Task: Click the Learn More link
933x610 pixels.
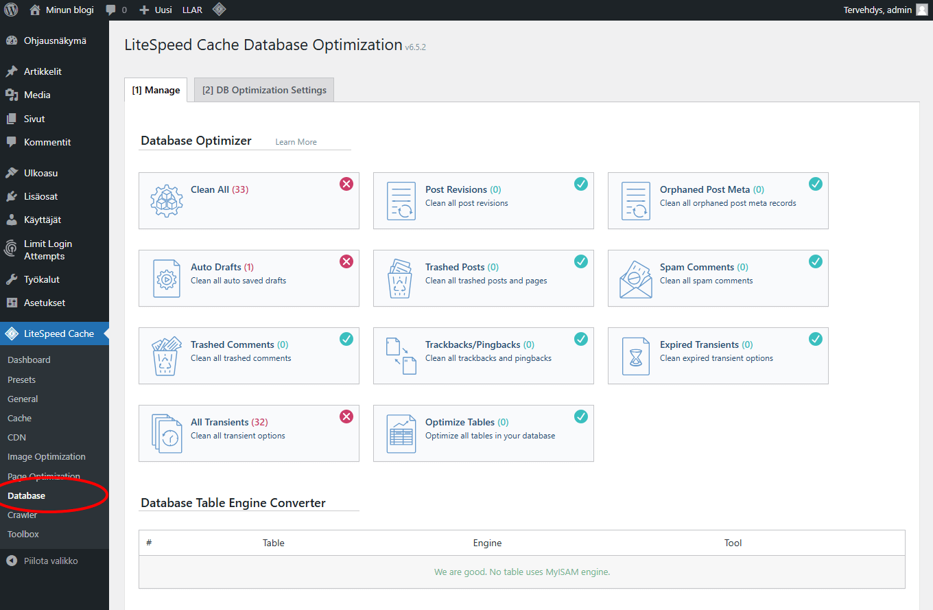Action: pyautogui.click(x=296, y=142)
